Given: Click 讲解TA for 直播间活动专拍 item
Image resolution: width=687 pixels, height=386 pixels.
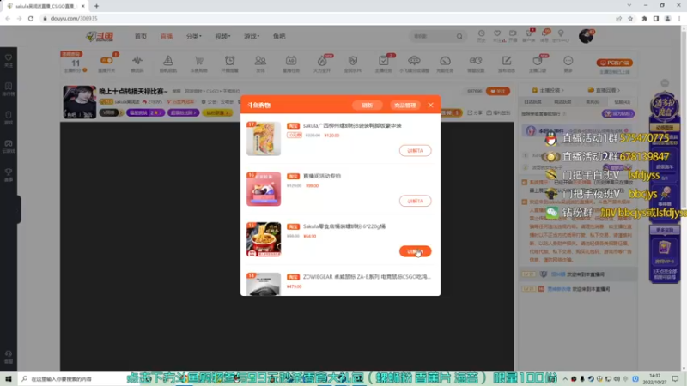Looking at the screenshot, I should (x=415, y=201).
